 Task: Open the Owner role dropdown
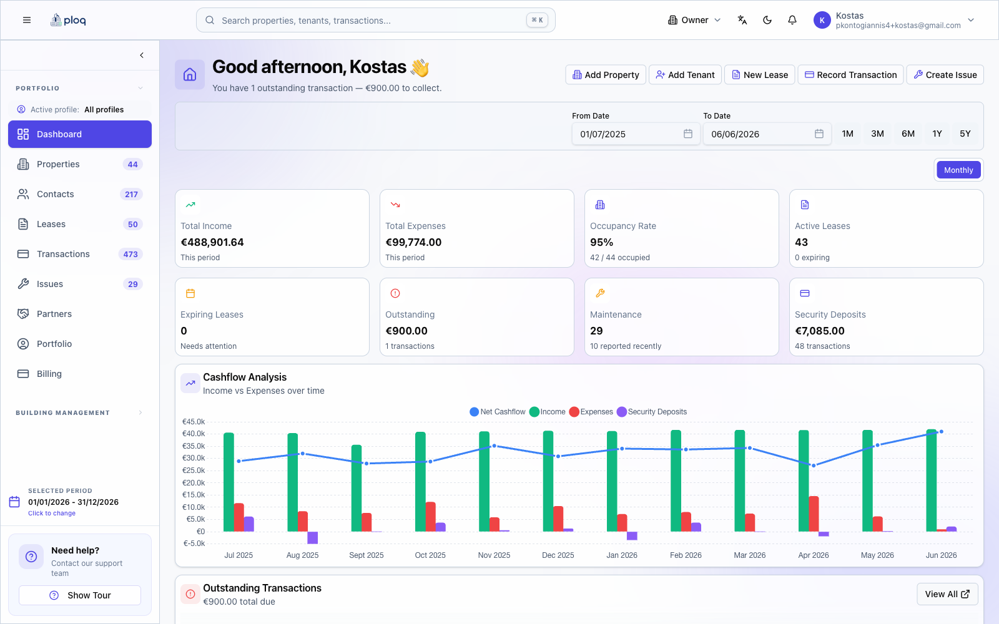coord(694,20)
